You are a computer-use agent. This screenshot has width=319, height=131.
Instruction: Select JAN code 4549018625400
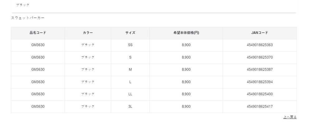pyautogui.click(x=259, y=94)
